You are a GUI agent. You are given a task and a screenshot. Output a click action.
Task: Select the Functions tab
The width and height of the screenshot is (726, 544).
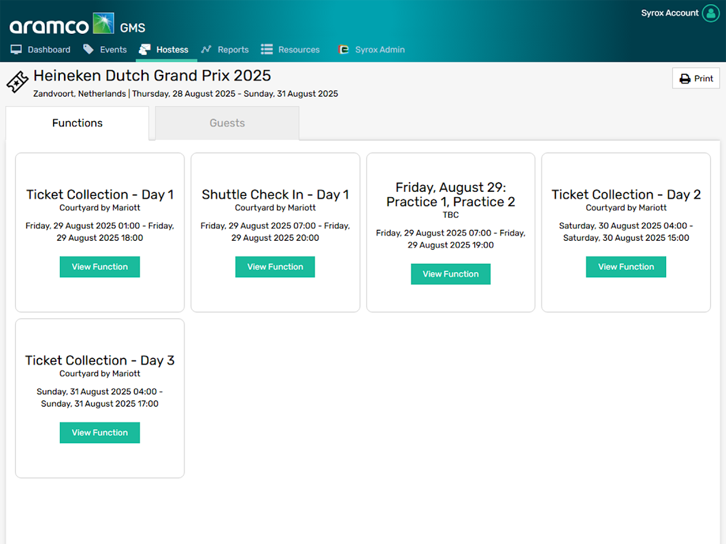click(78, 123)
